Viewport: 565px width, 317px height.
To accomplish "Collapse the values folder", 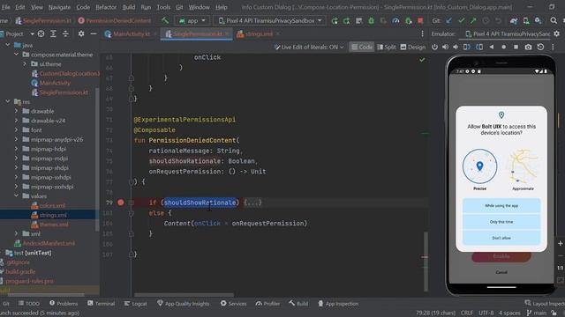I will (x=16, y=195).
